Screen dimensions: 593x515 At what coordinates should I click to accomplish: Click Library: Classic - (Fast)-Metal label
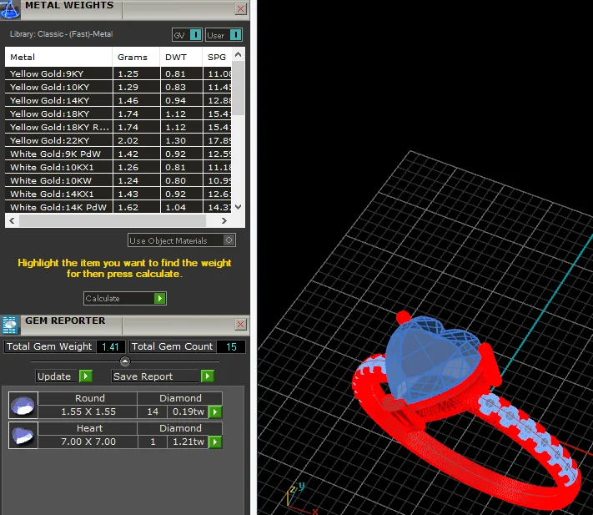pyautogui.click(x=61, y=34)
